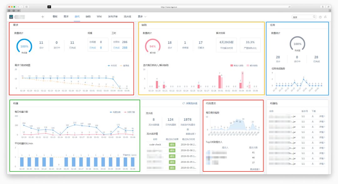
Task: Click the 版本号 column header
Action: click(x=305, y=111)
